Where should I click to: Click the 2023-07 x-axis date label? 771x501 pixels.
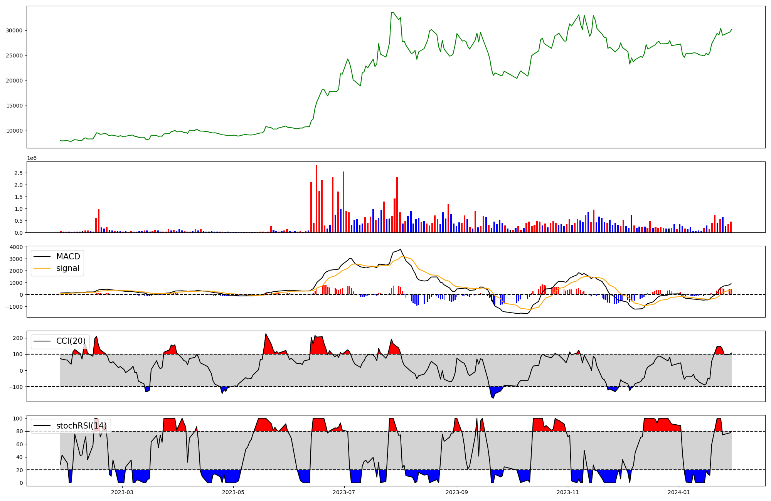coord(343,492)
